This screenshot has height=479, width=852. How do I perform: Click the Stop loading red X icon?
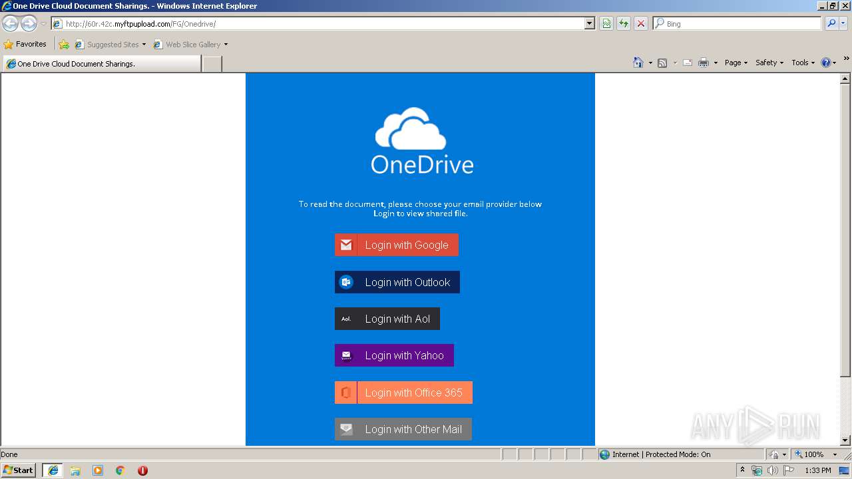pyautogui.click(x=641, y=23)
